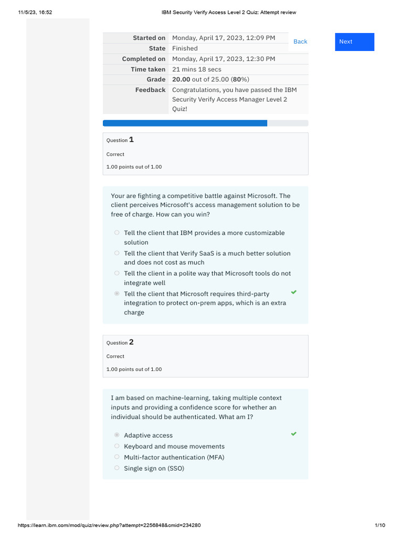Select 'Verify SaaS is a much better solution' option
The image size is (403, 538).
(x=116, y=253)
